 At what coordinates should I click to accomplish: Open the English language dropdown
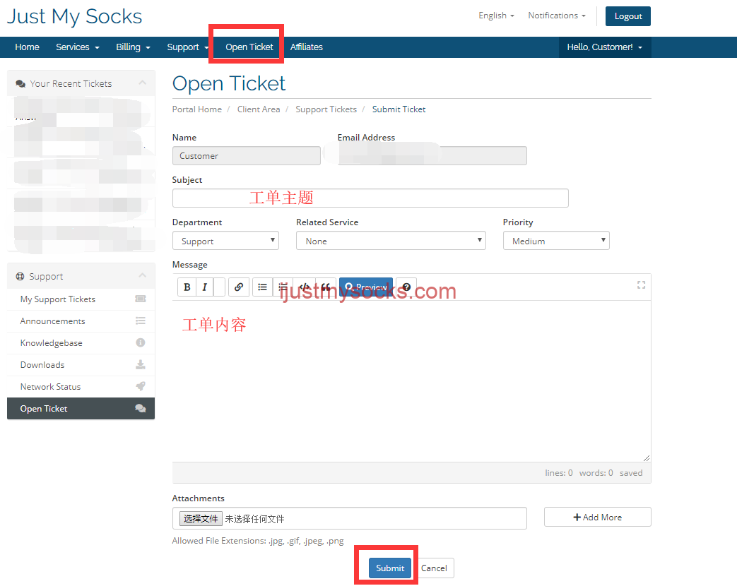496,16
